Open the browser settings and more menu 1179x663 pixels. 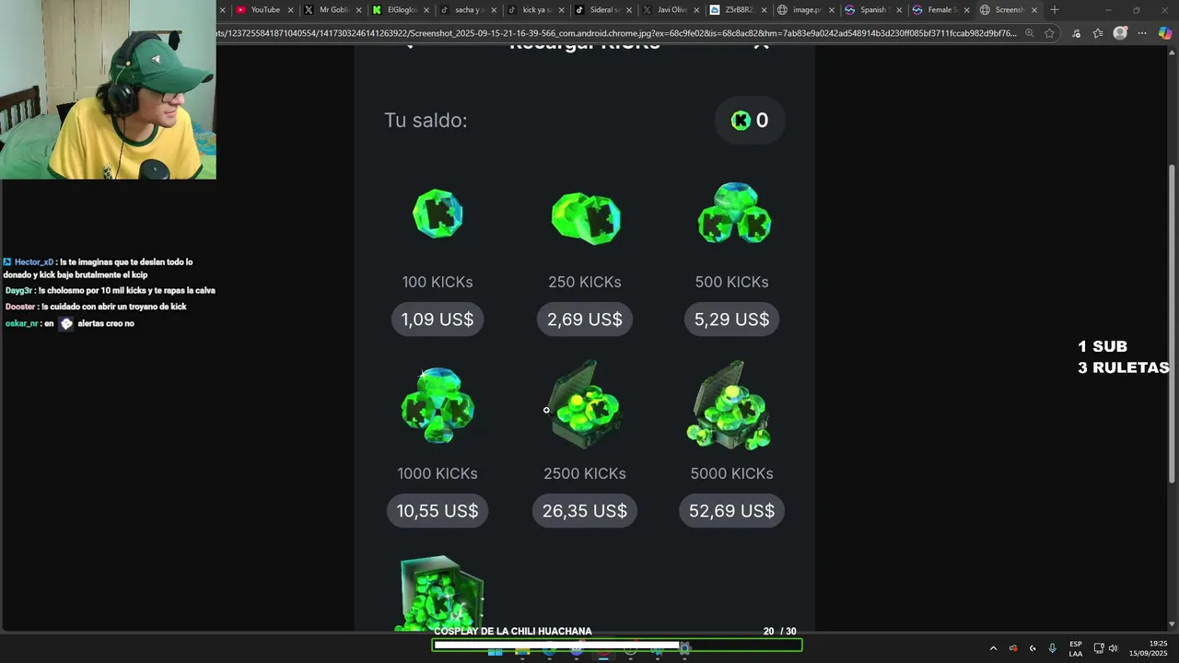[1142, 33]
